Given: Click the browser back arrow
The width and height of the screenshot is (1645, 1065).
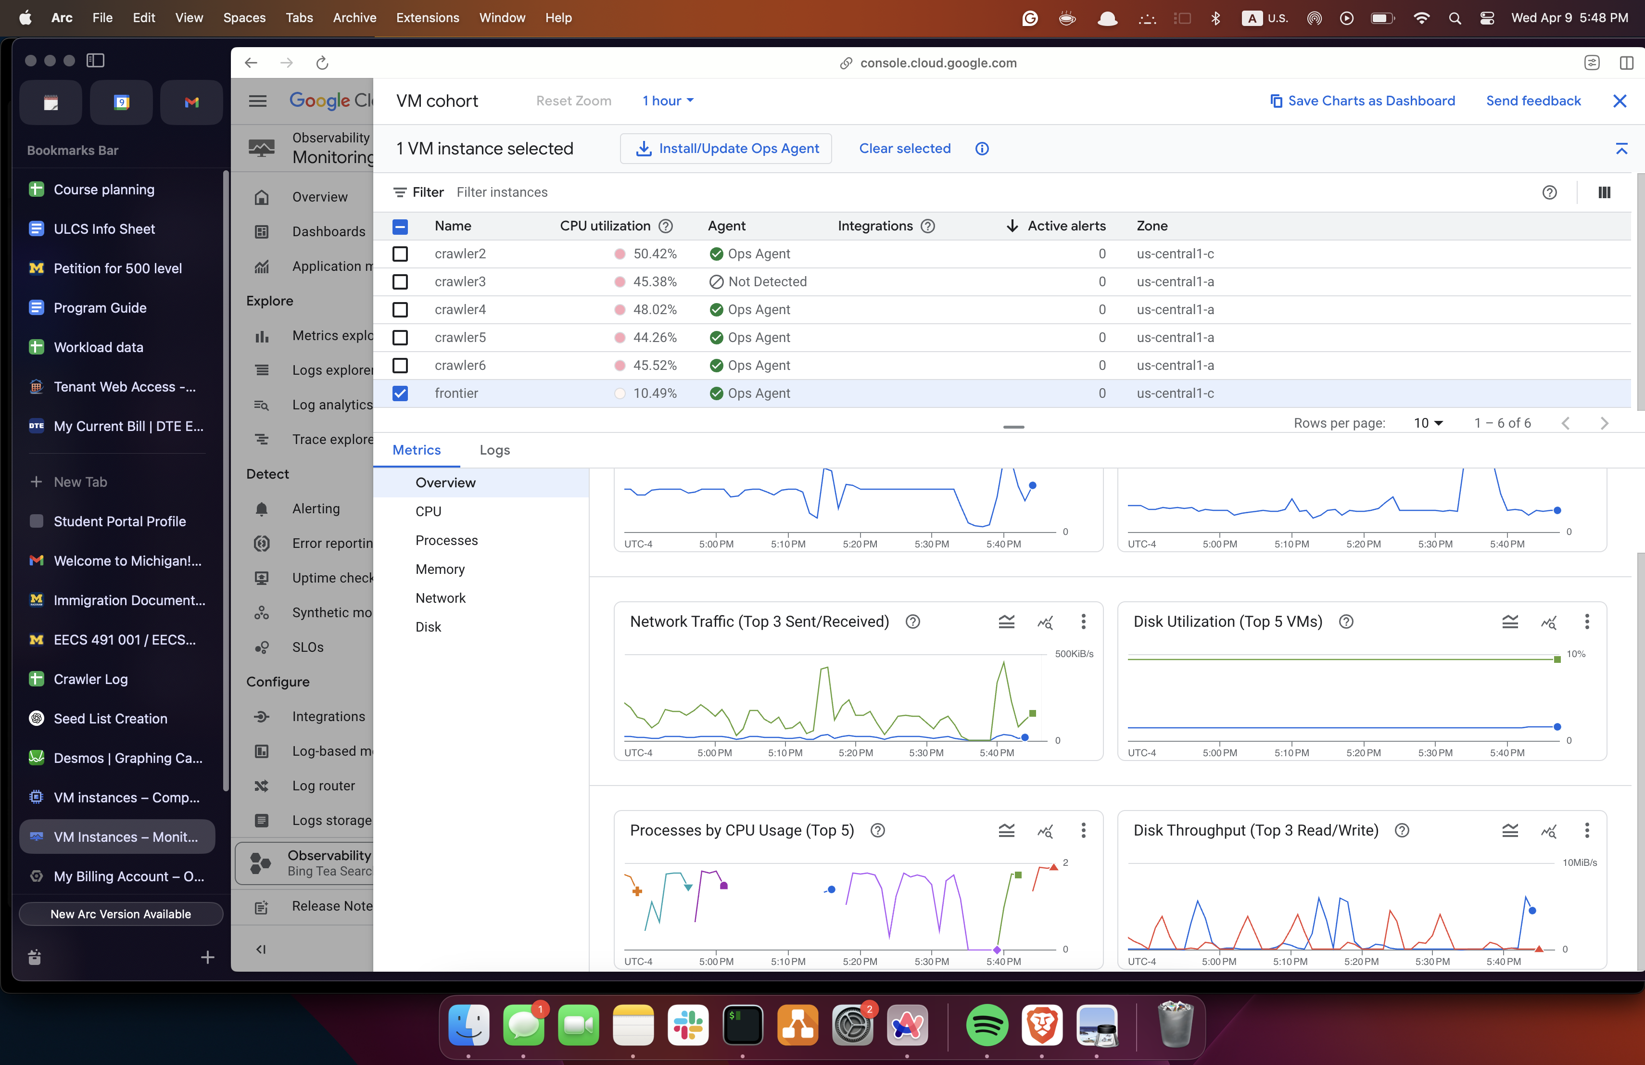Looking at the screenshot, I should (x=251, y=63).
